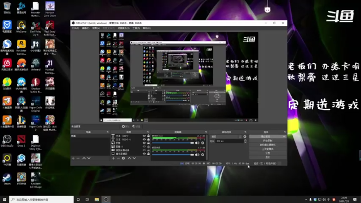Image resolution: width=361 pixels, height=203 pixels.
Task: Toggle visibility of the 显示器捕获 source
Action: pyautogui.click(x=144, y=153)
